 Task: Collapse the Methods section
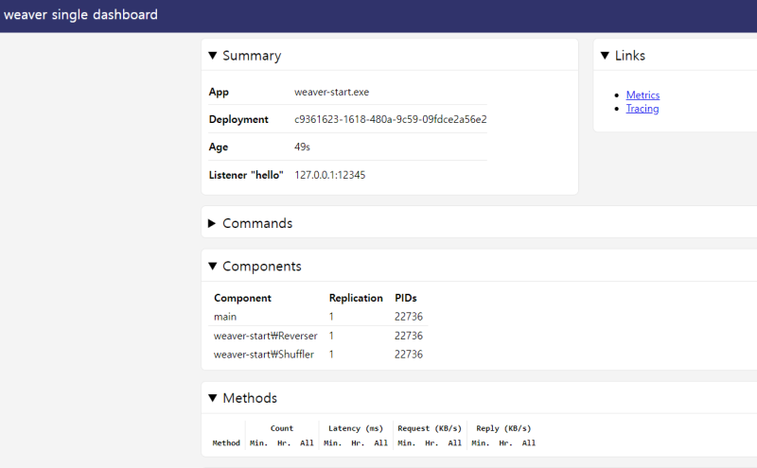(243, 398)
